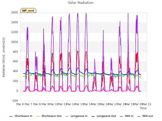Click the 400 y-axis tick label
Screen dimensions: 162x121
(x=15, y=71)
